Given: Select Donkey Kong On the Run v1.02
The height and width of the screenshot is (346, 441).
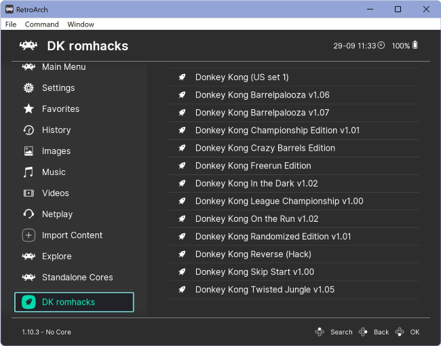Looking at the screenshot, I should (294, 219).
